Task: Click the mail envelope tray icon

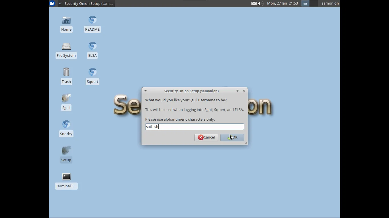Action: pyautogui.click(x=254, y=3)
